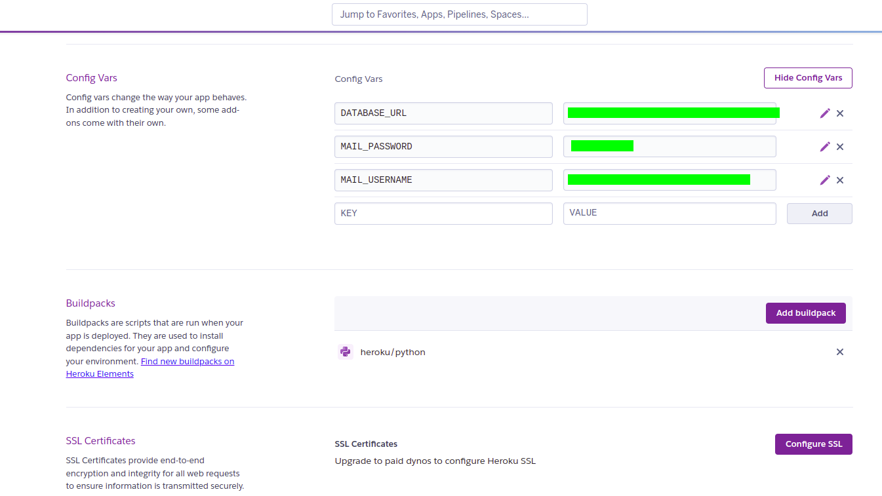Edit the MAIL_USERNAME config var pencil icon
882x496 pixels.
(825, 180)
